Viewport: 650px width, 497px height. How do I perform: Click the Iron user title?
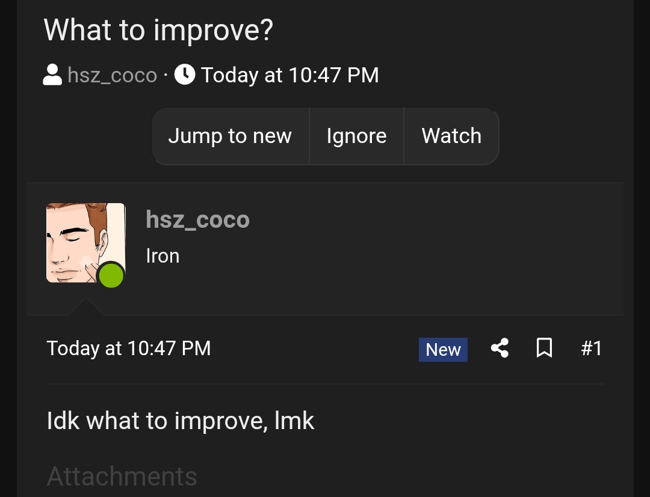pyautogui.click(x=162, y=256)
